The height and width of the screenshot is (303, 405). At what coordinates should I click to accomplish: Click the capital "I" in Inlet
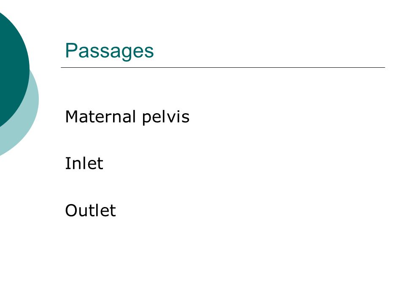(x=67, y=163)
